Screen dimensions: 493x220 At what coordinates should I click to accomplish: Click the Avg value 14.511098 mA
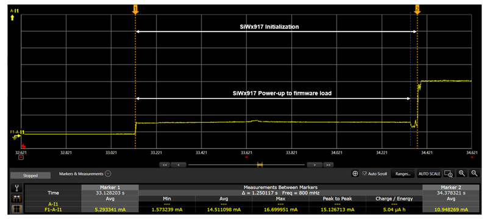(224, 209)
